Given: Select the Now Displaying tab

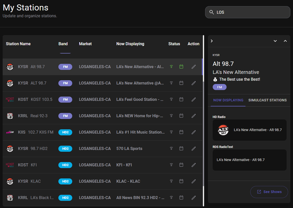Looking at the screenshot, I should (228, 100).
